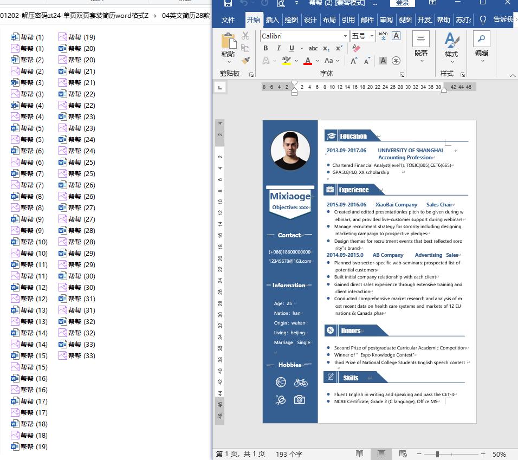The width and height of the screenshot is (518, 460).
Task: Click the Save icon in title bar
Action: point(228,3)
